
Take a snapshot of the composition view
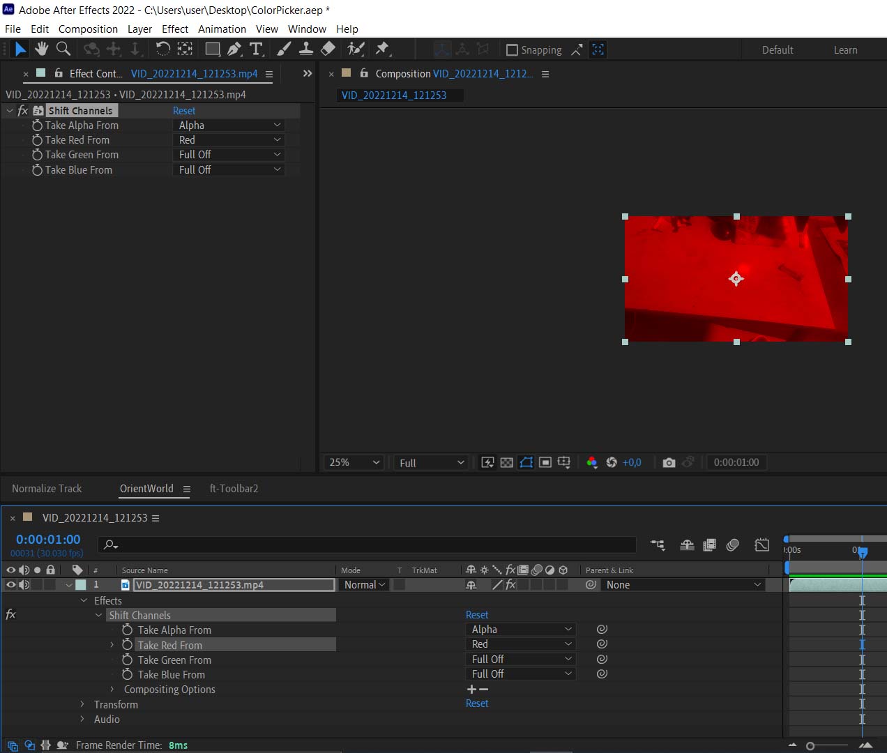point(669,462)
